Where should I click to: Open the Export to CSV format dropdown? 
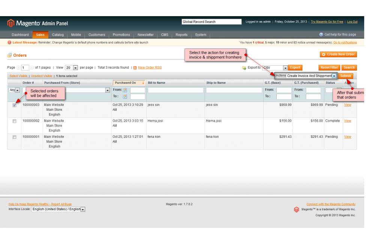tap(275, 68)
